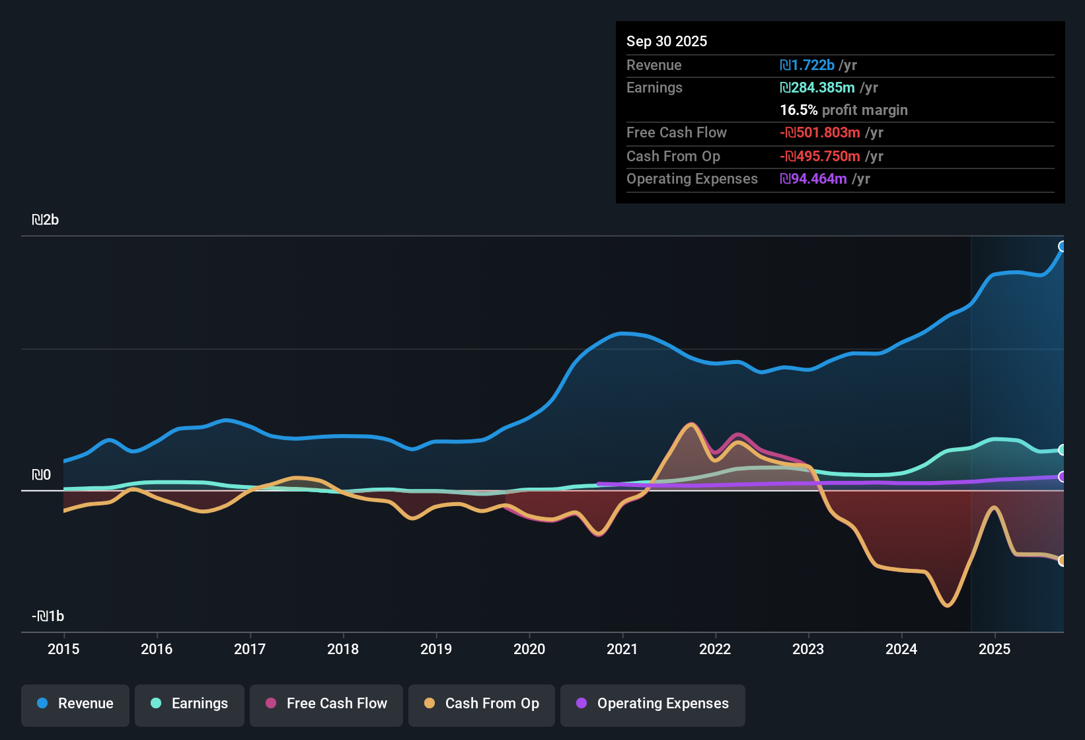
Task: Select the teal Earnings endpoint marker
Action: pyautogui.click(x=1063, y=450)
